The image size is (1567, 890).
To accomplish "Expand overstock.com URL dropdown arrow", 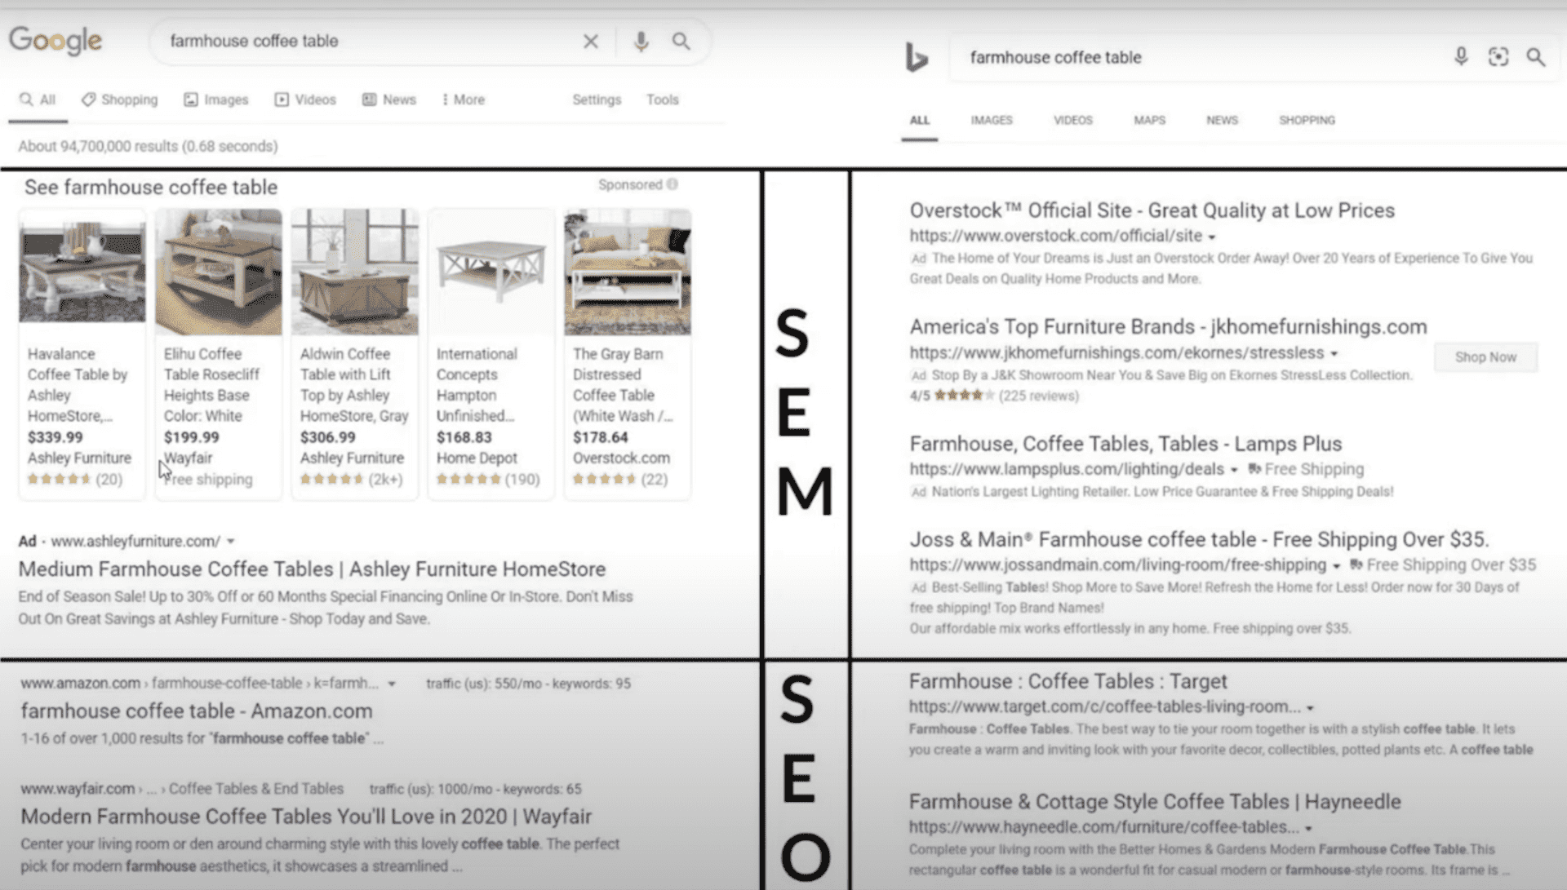I will pos(1212,237).
